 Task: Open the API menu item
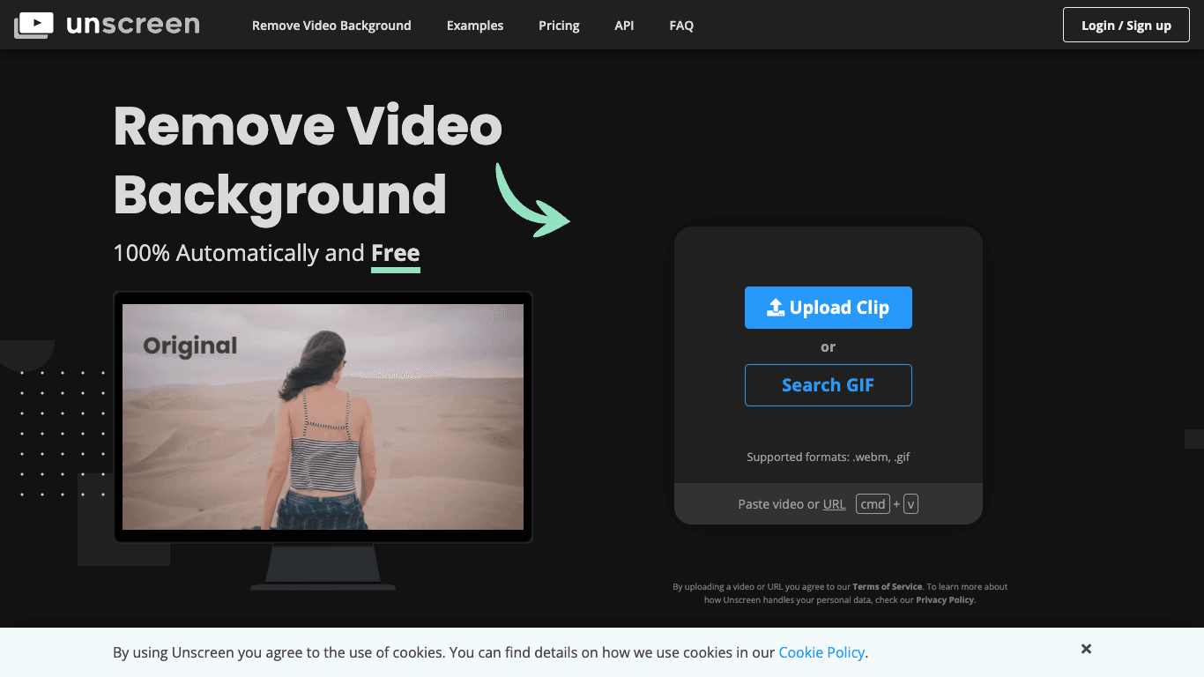[x=624, y=26]
